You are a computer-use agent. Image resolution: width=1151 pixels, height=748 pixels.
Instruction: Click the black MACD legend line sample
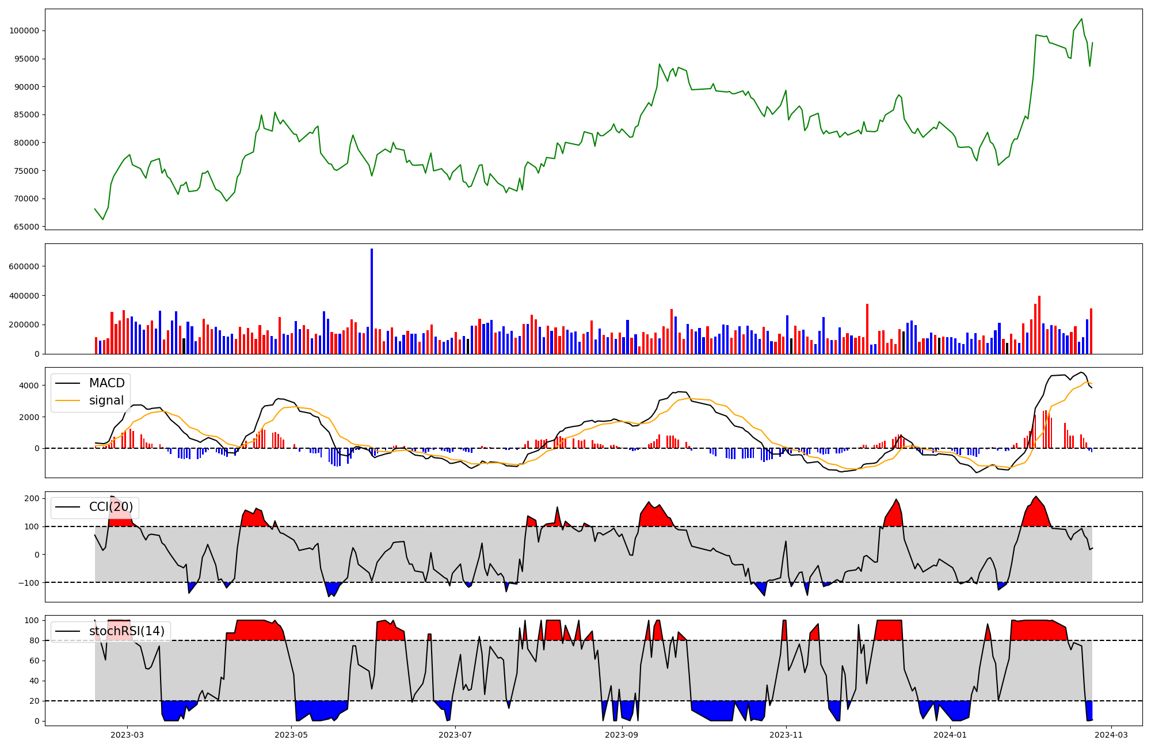click(68, 383)
